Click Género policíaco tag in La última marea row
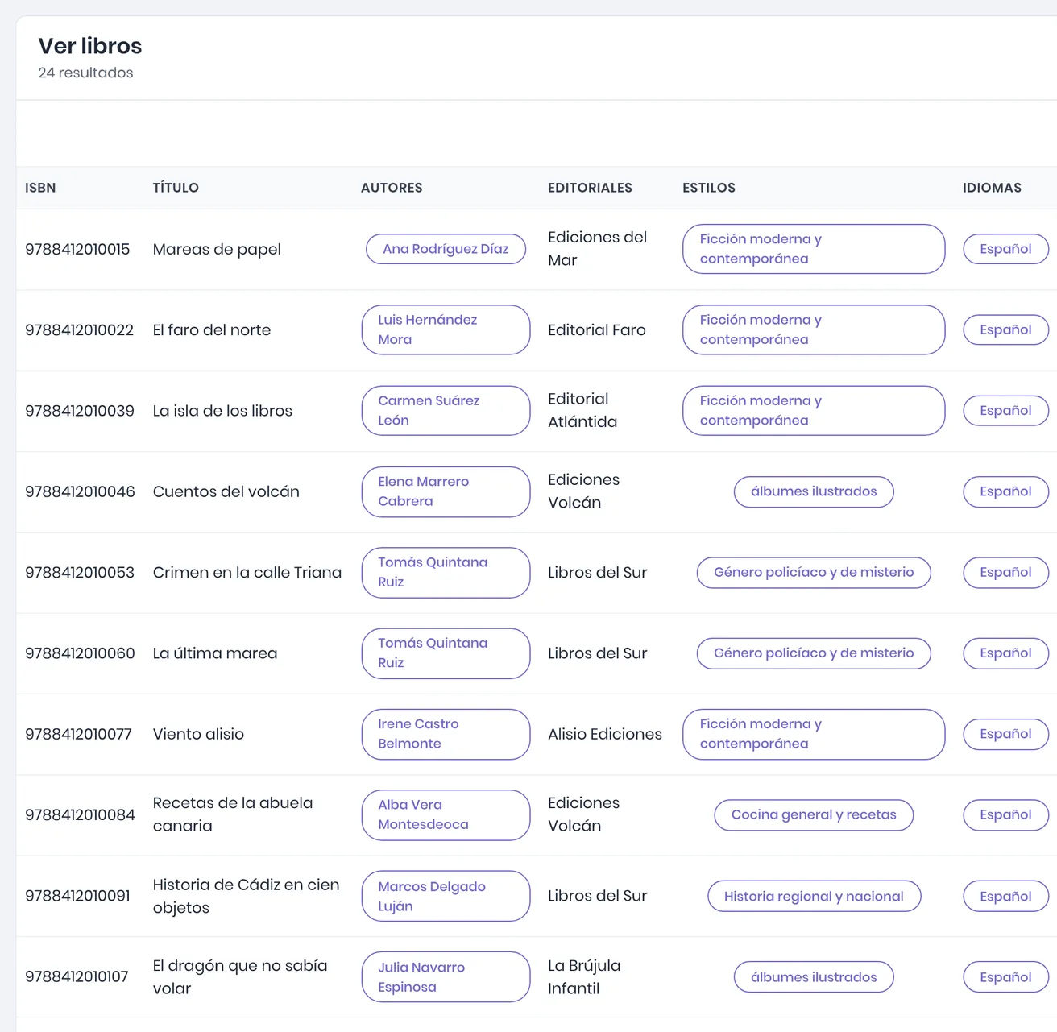The image size is (1057, 1032). coord(814,653)
